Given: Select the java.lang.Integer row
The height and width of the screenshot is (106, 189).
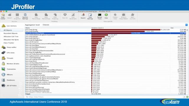Looking at the screenshot, I should (x=106, y=37).
